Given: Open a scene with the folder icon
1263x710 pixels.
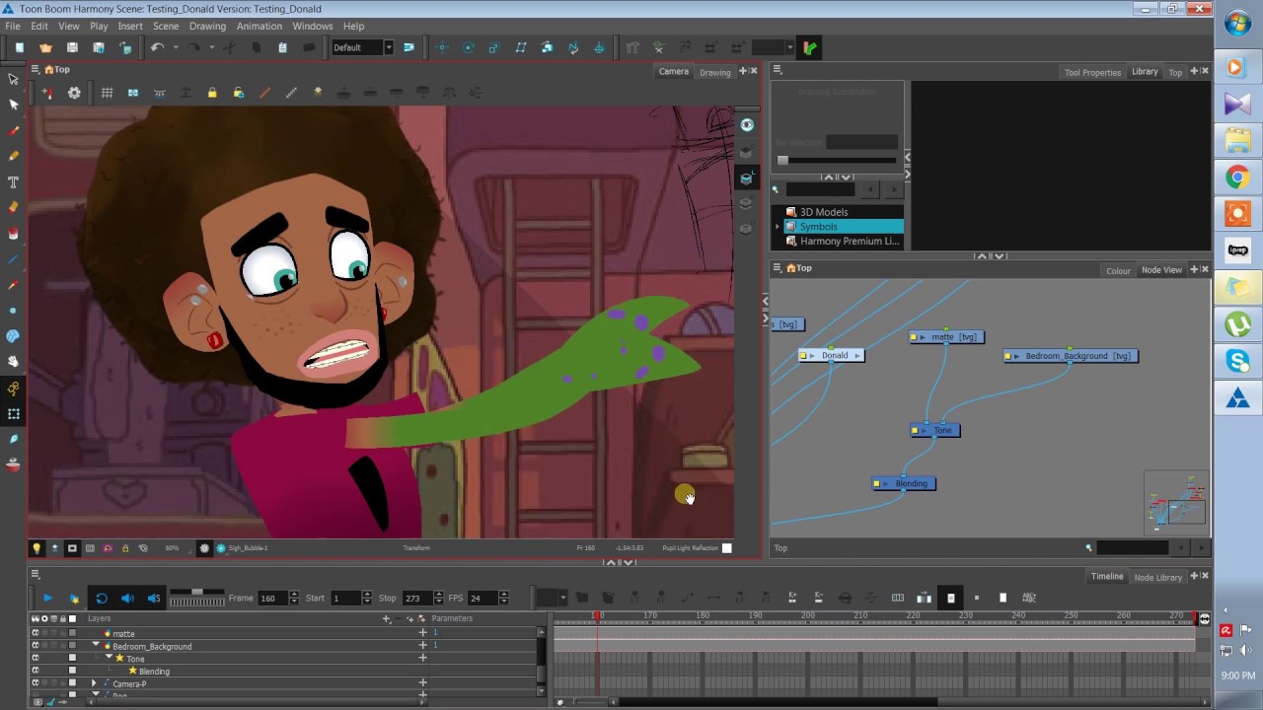Looking at the screenshot, I should coord(45,47).
